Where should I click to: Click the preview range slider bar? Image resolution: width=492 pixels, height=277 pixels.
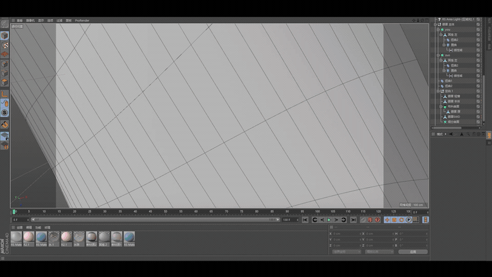pos(155,220)
